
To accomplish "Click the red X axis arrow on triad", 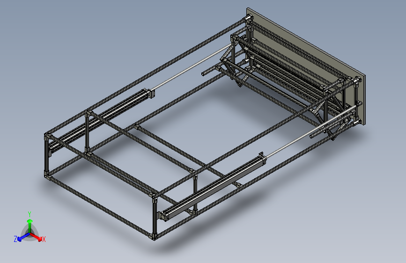I will click(36, 237).
